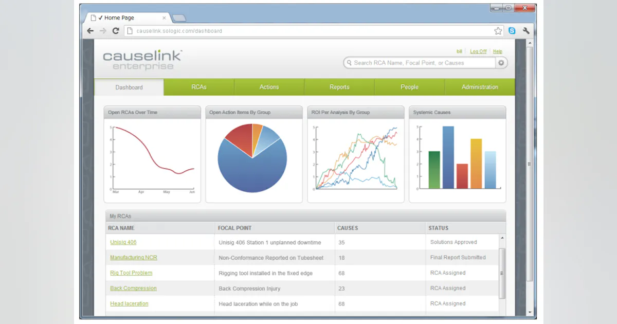Click the causes value 23
Image resolution: width=617 pixels, height=324 pixels.
click(341, 289)
